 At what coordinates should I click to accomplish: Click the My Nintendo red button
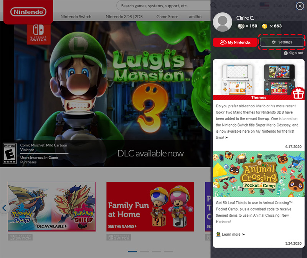pos(235,42)
